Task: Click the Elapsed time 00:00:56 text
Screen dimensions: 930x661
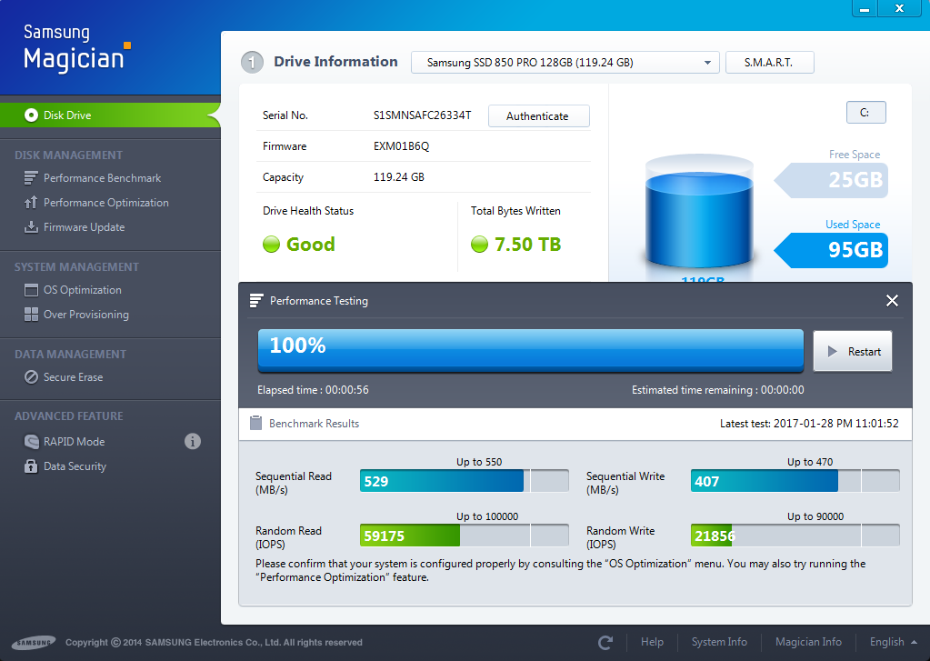Action: (313, 390)
